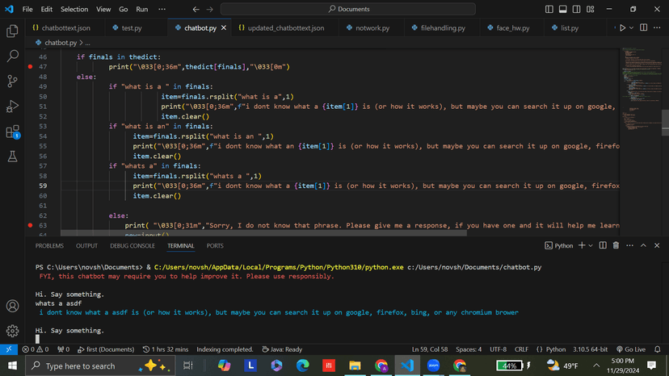Screen dimensions: 669x376
Task: Kill the terminal with the trash icon
Action: 616,245
